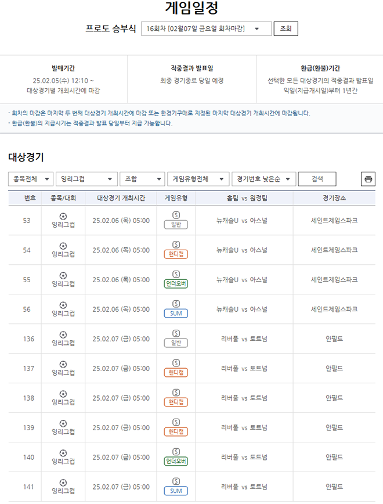This screenshot has height=504, width=383.
Task: Expand the 조합 dropdown
Action: (142, 179)
